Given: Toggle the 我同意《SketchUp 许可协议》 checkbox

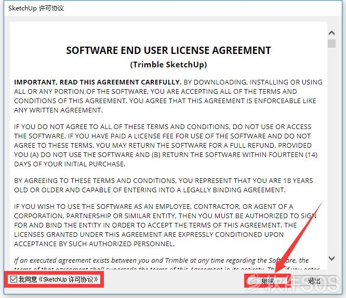Looking at the screenshot, I should 14,279.
